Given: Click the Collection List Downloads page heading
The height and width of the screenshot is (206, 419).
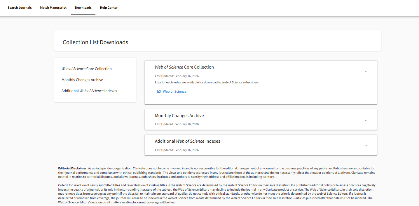Looking at the screenshot, I should click(95, 42).
